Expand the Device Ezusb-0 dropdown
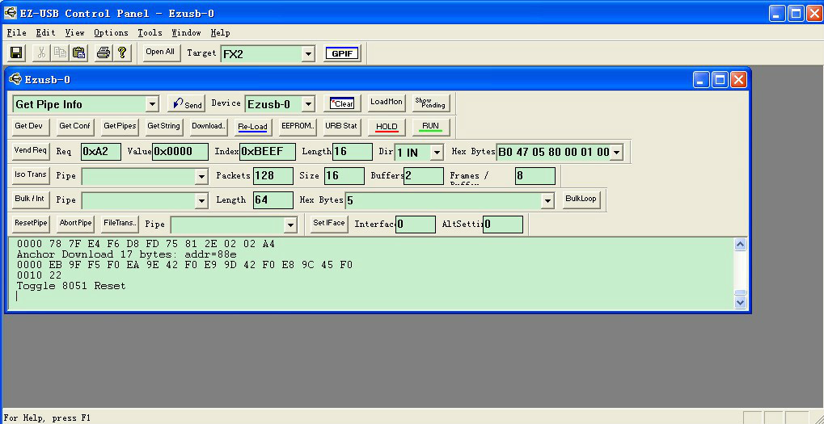This screenshot has height=424, width=824. [x=308, y=104]
